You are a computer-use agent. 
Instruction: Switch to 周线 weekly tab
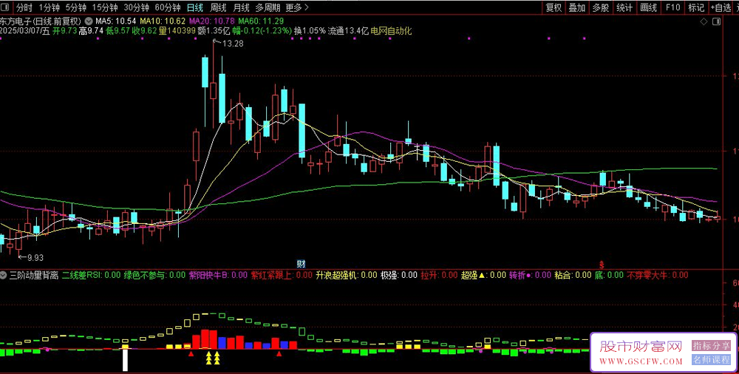218,7
